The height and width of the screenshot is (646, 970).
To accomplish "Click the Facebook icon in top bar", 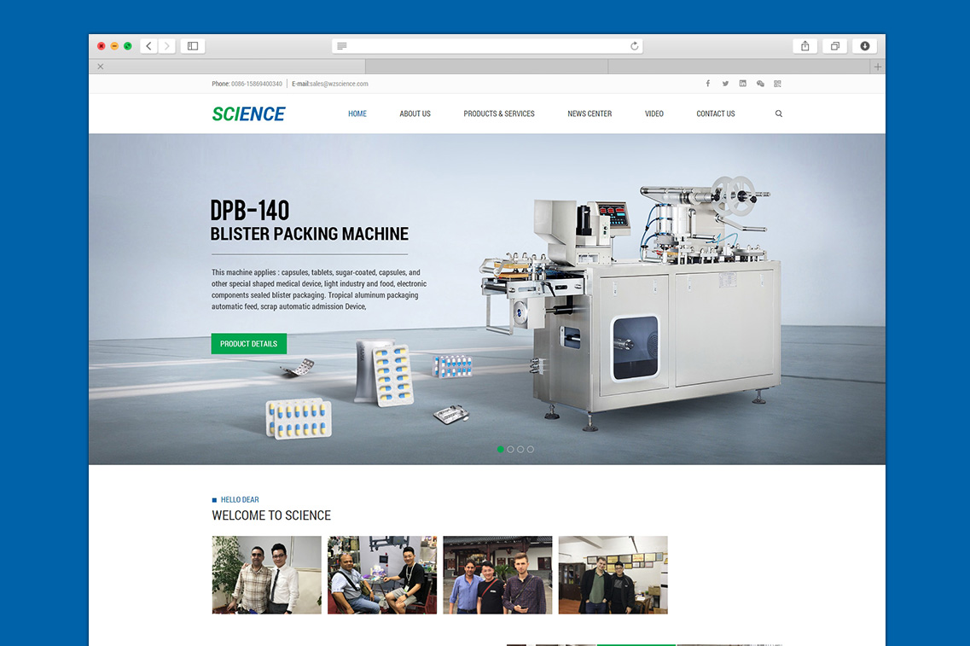I will coord(707,84).
